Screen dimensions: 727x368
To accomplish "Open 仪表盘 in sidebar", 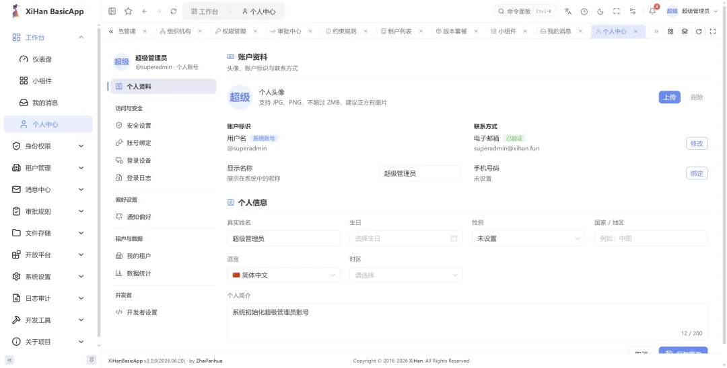I will (48, 59).
